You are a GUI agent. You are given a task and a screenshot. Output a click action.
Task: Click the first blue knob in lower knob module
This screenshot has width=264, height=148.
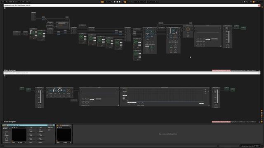[51, 91]
